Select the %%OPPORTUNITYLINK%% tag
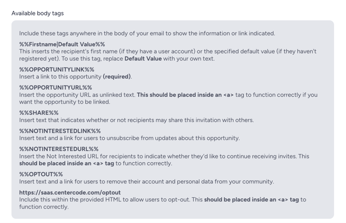The width and height of the screenshot is (346, 223). (x=57, y=70)
